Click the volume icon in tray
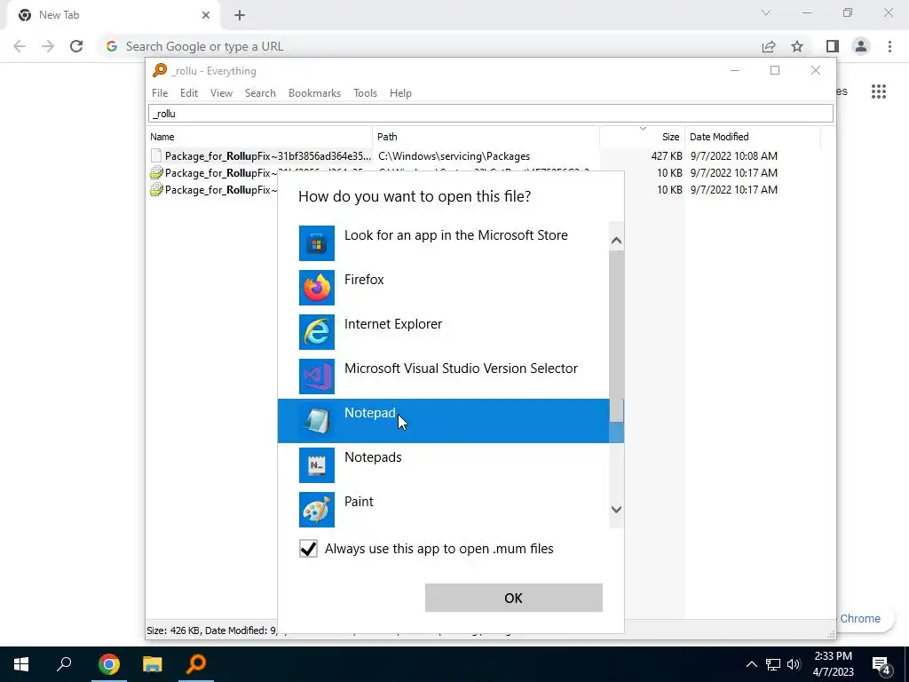 point(794,664)
